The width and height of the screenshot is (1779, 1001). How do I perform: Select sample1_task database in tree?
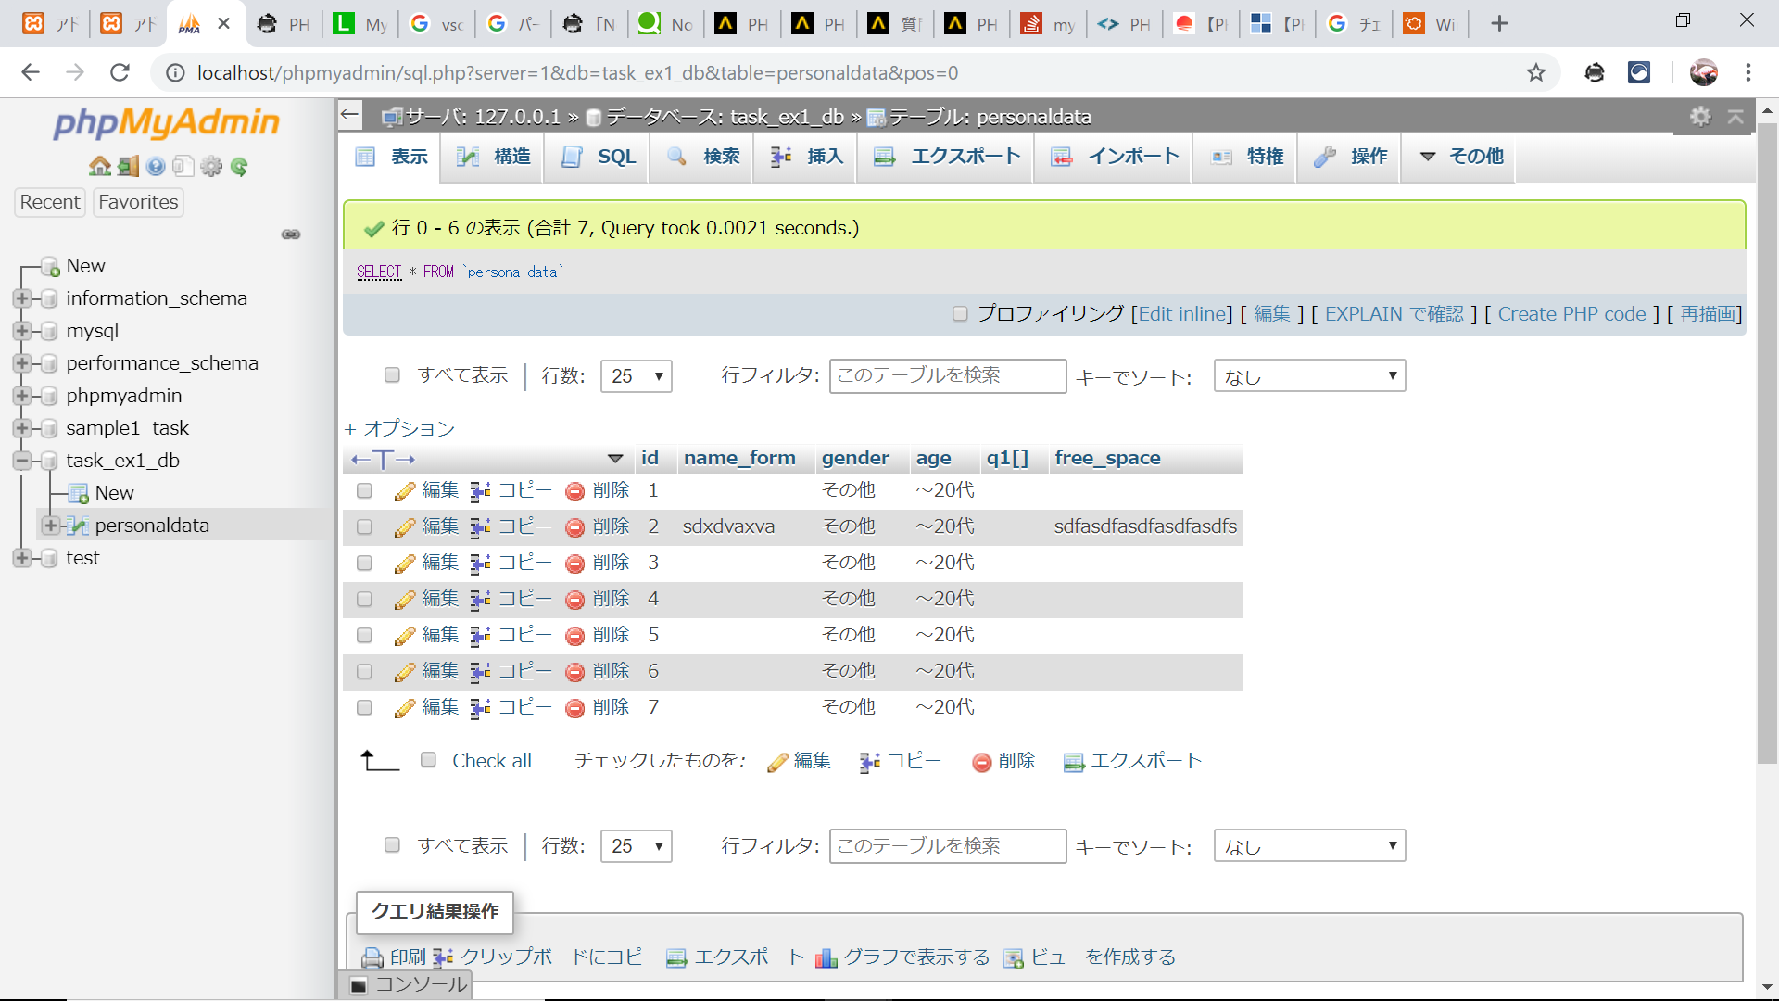(x=127, y=428)
